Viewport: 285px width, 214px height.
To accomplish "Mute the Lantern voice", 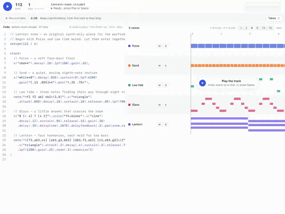I will (x=159, y=124).
